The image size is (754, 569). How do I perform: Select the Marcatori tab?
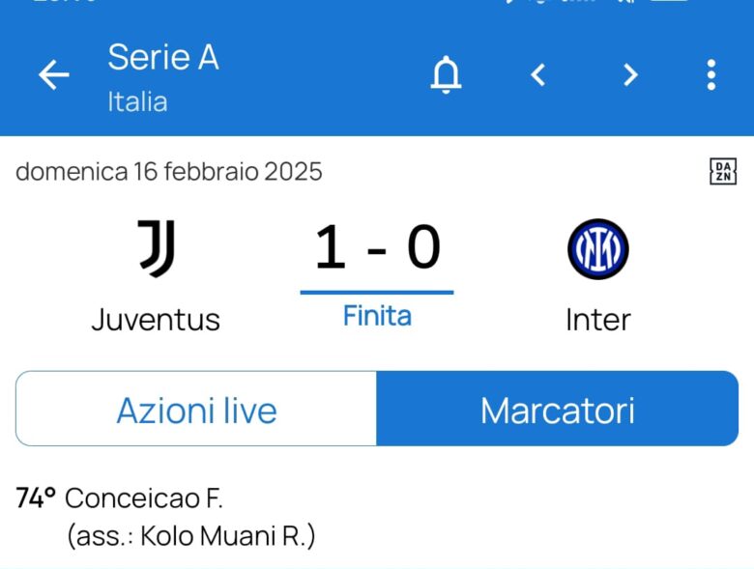tap(557, 410)
